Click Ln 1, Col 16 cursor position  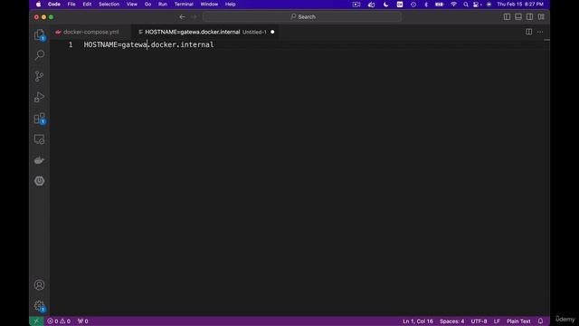coord(418,321)
